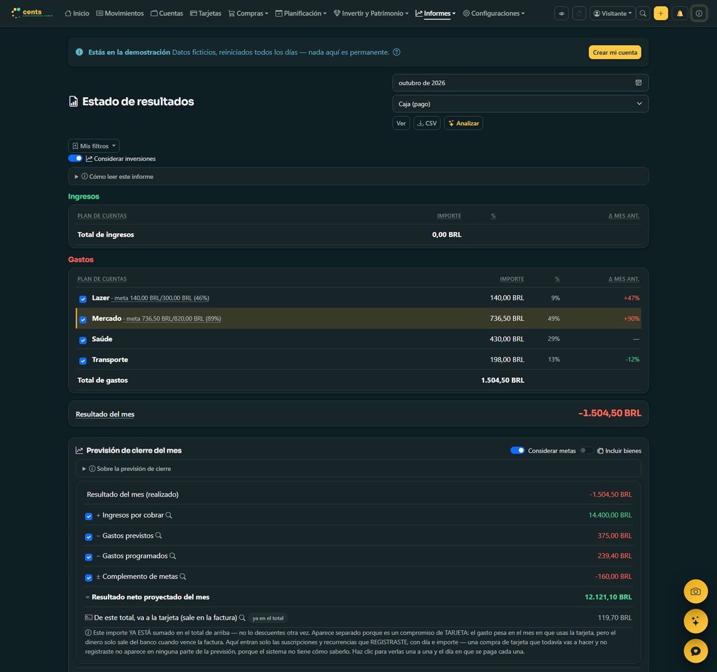Viewport: 717px width, 672px height.
Task: Click the help question mark in demo banner
Action: coord(397,52)
